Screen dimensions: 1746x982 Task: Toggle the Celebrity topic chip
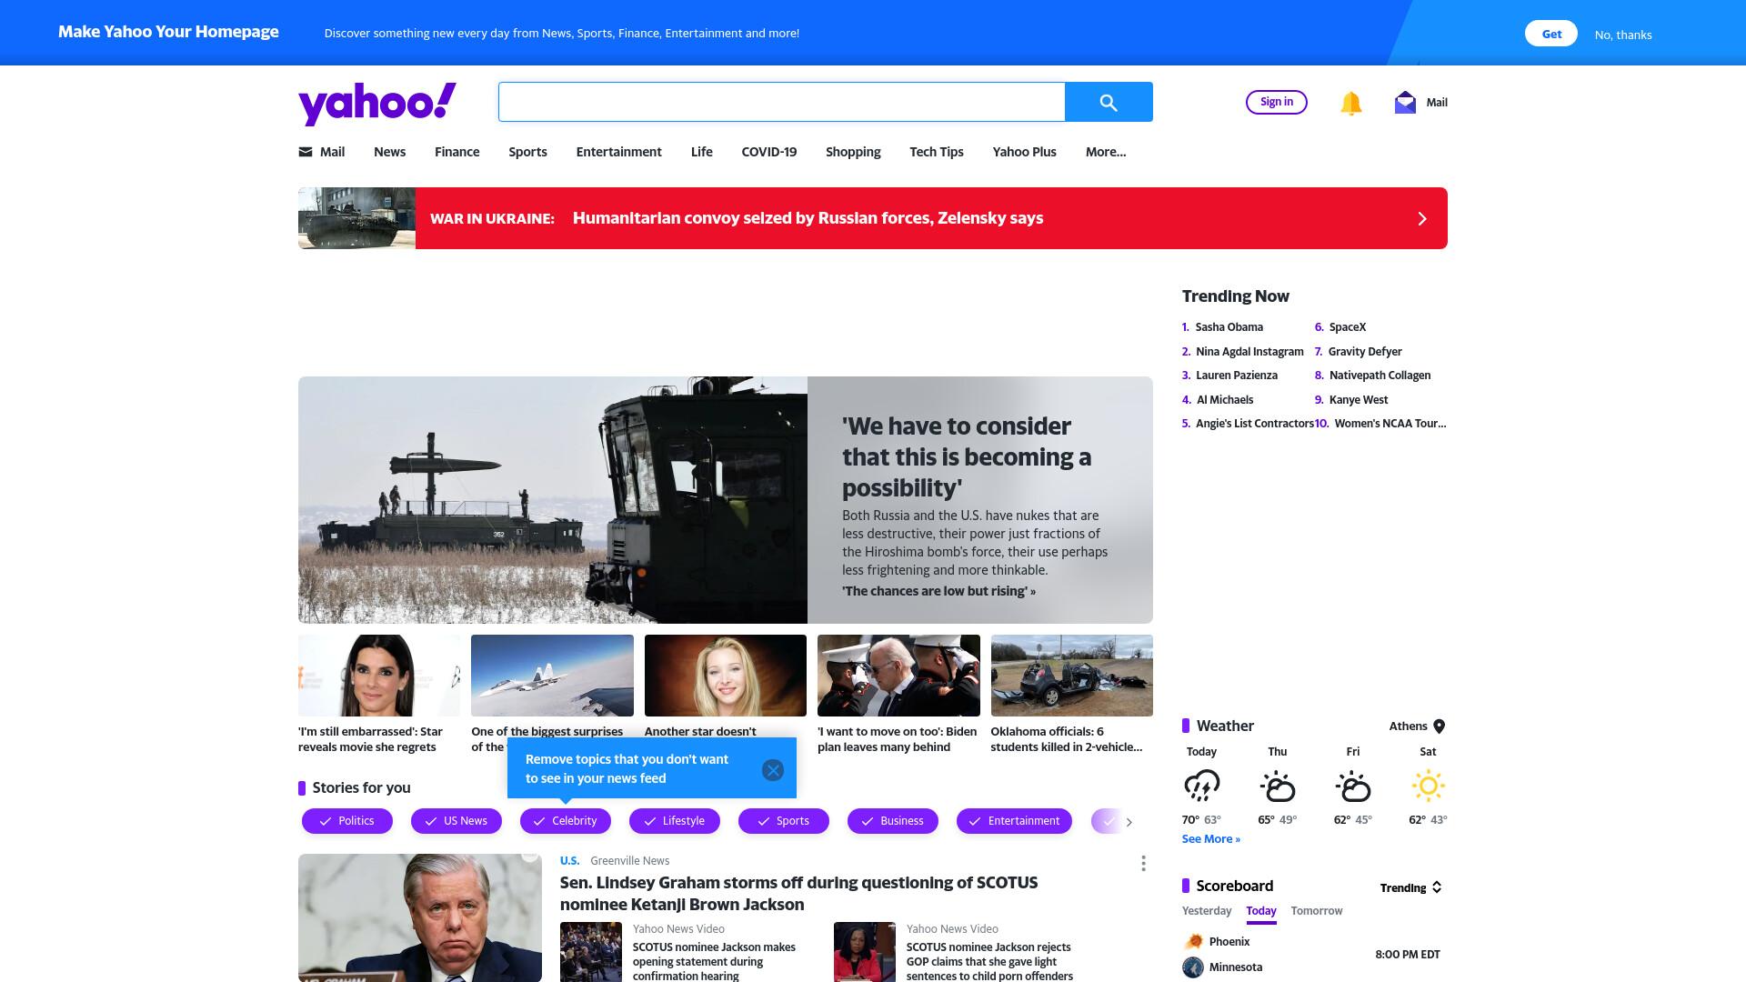pos(566,821)
